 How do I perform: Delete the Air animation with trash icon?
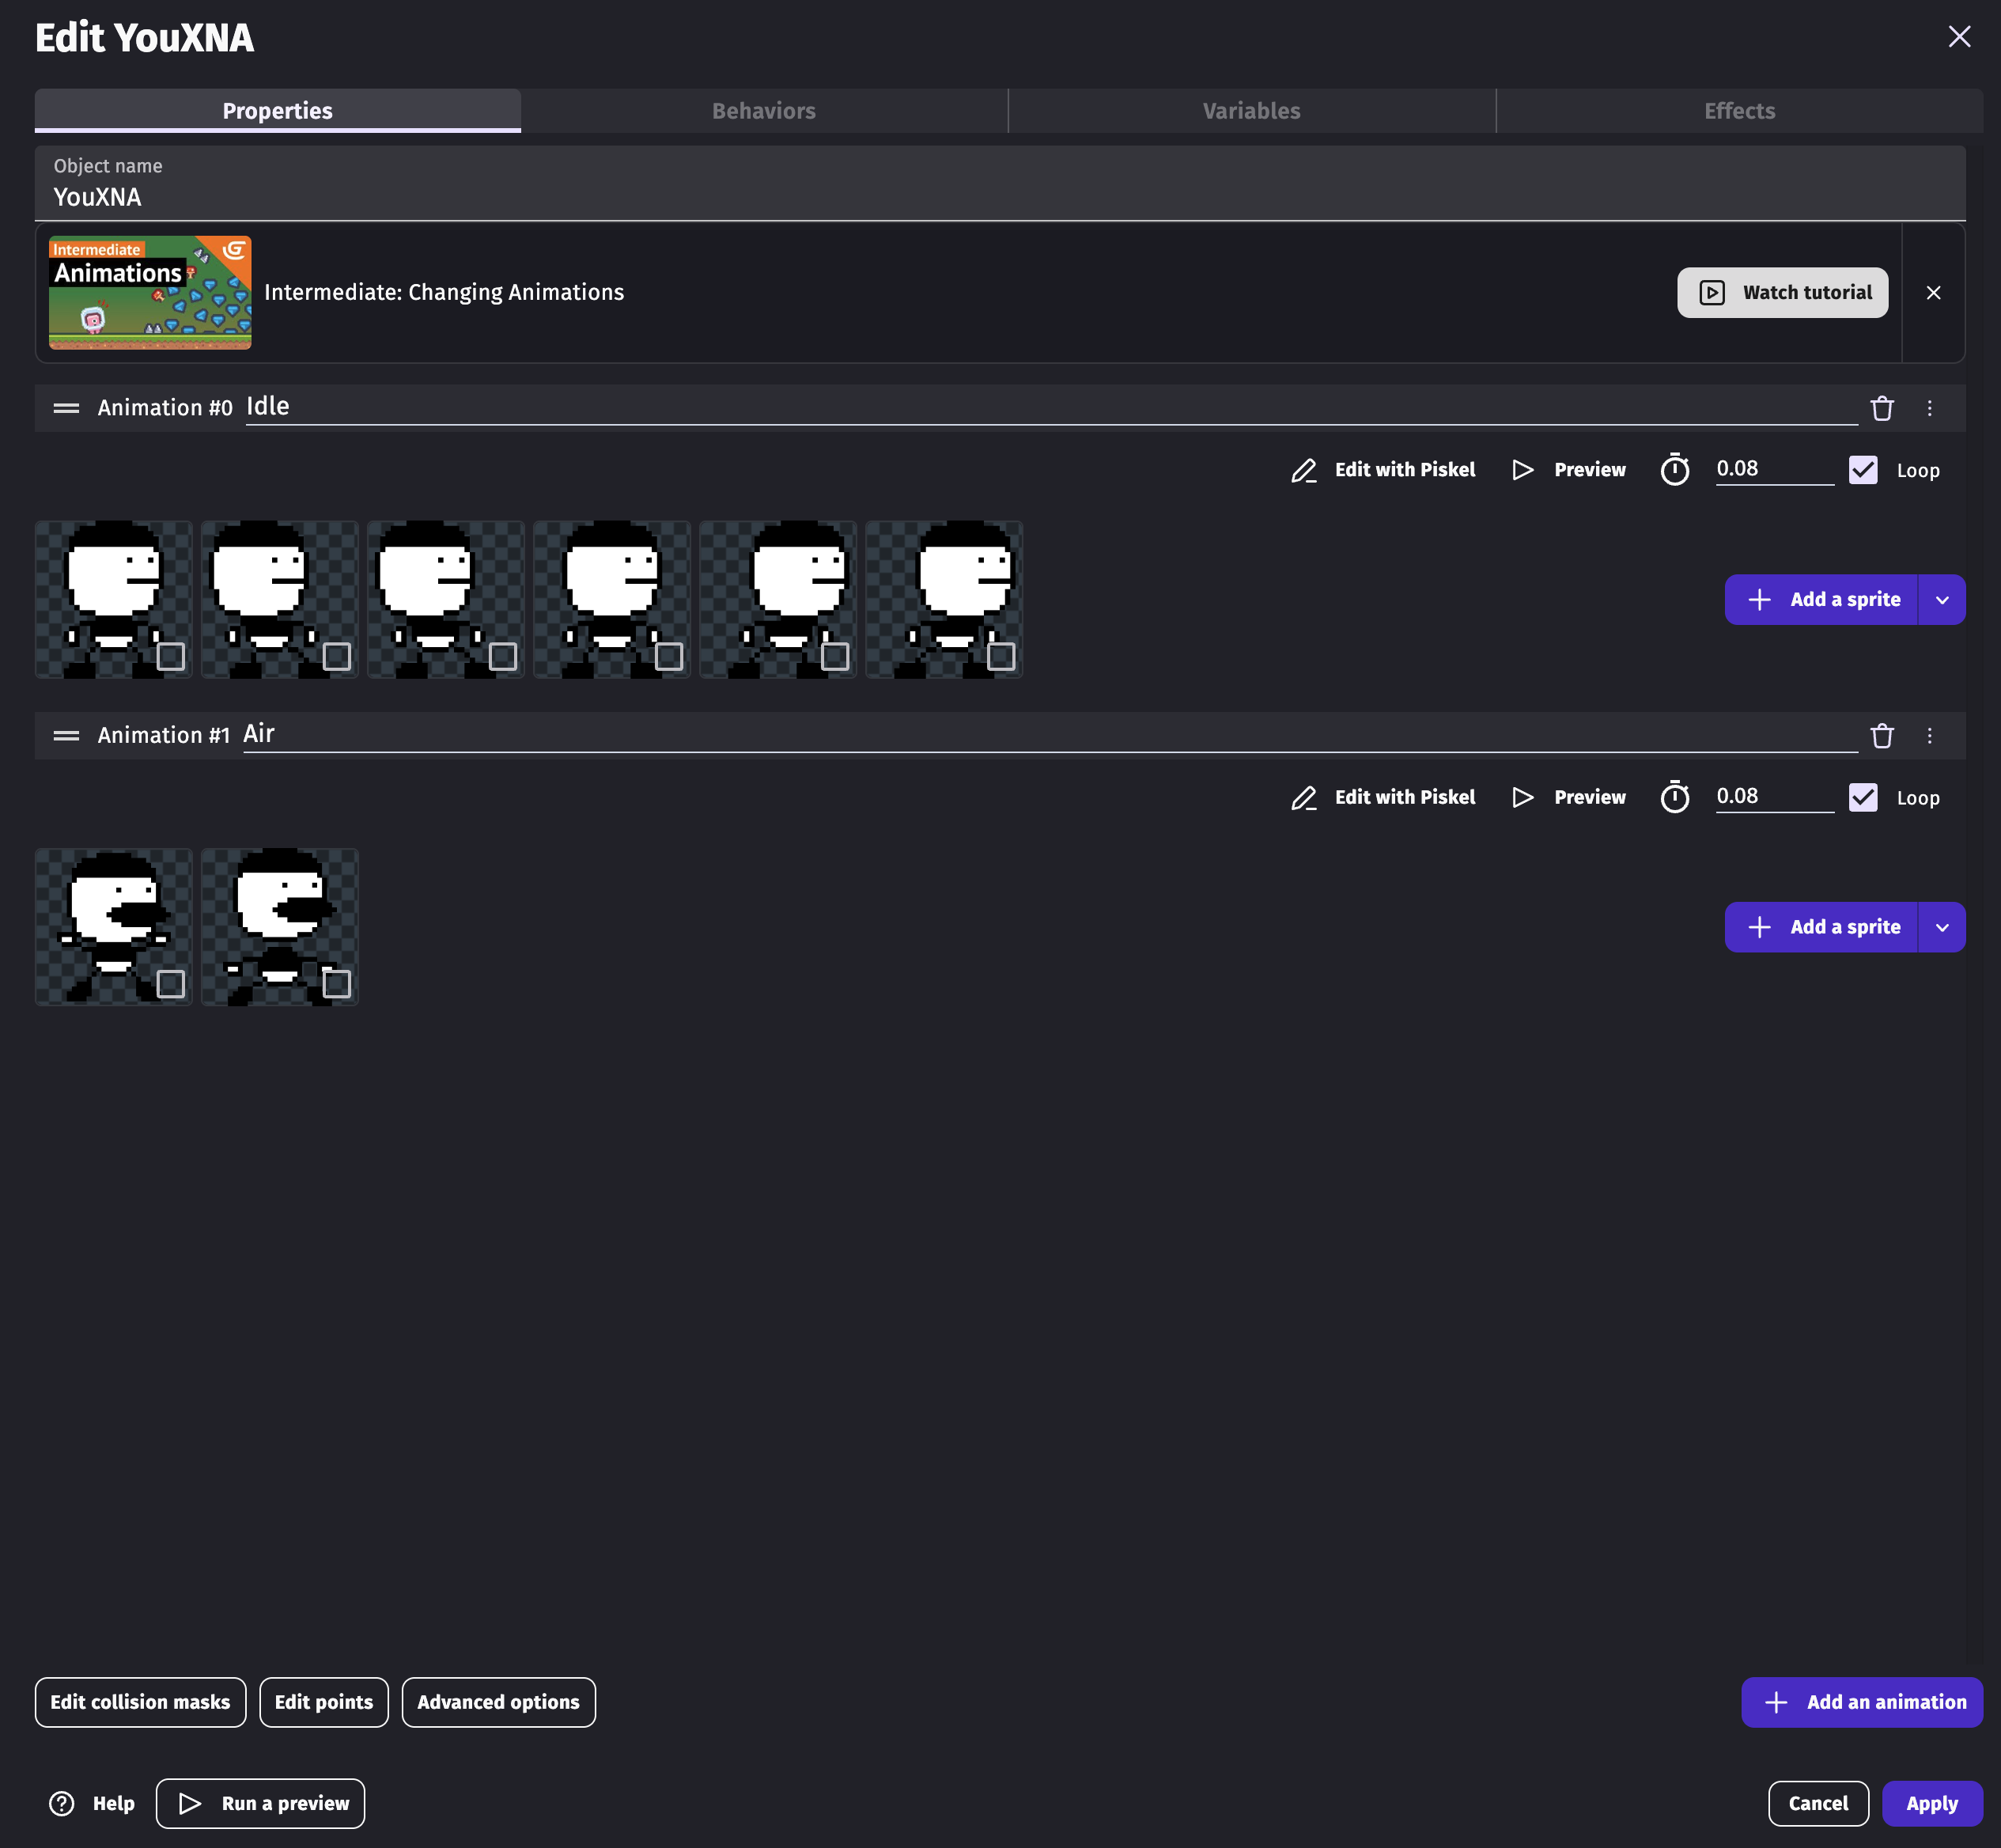coord(1882,736)
